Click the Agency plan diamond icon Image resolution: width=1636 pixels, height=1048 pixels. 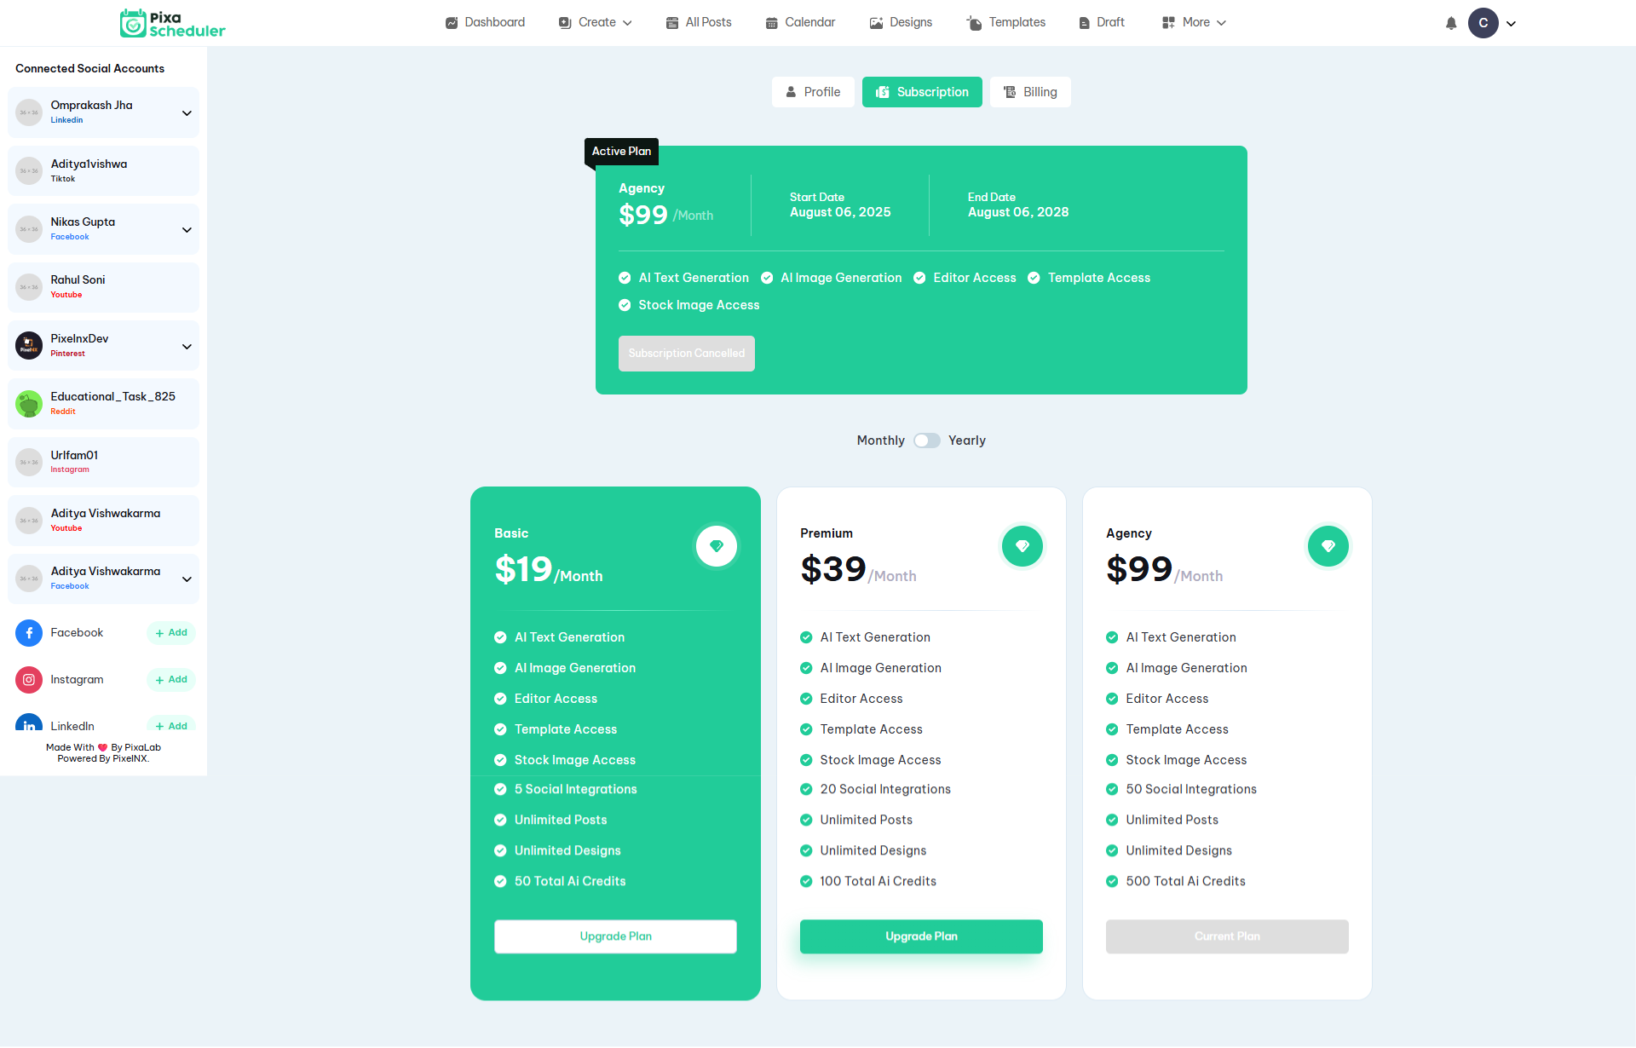click(x=1328, y=546)
